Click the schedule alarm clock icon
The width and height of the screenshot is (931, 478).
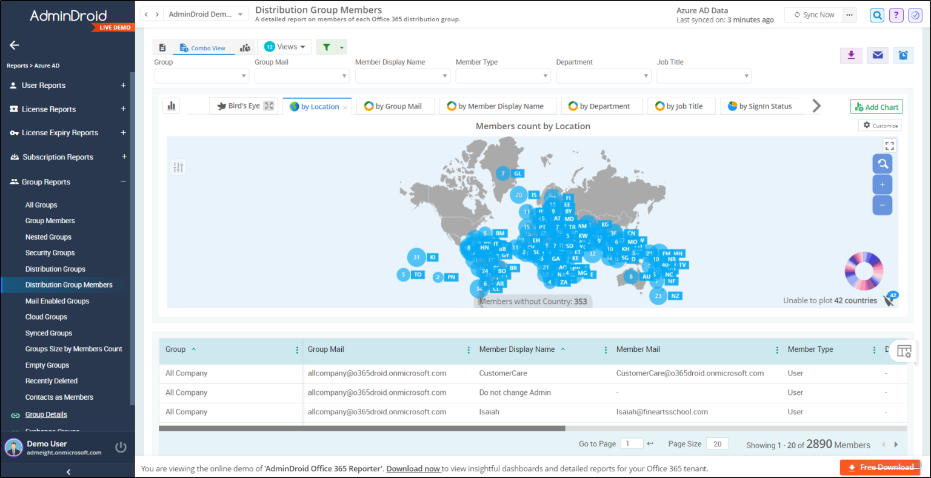pyautogui.click(x=903, y=55)
